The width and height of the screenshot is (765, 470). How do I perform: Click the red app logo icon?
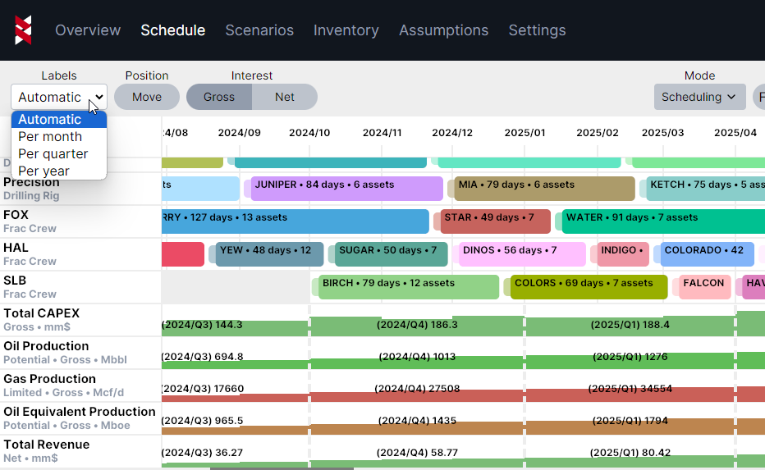point(23,30)
